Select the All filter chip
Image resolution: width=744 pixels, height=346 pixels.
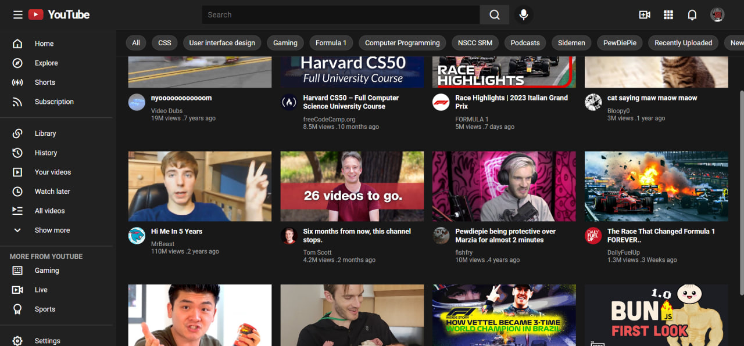click(x=136, y=43)
